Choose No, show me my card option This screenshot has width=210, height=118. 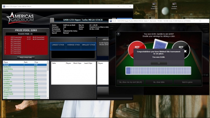coord(131,82)
